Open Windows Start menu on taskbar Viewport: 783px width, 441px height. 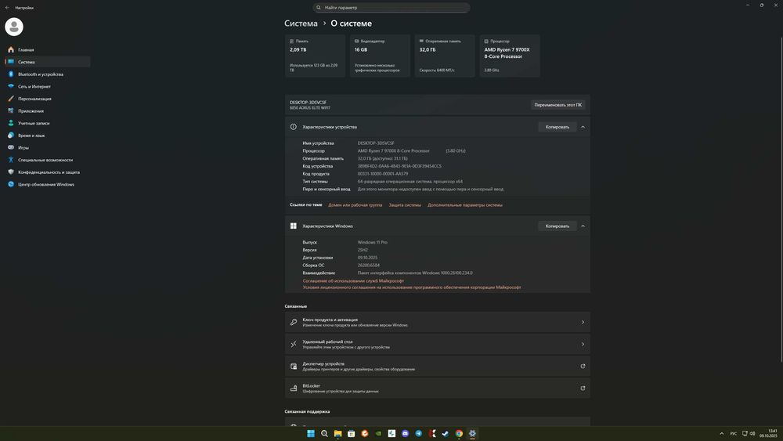point(311,433)
